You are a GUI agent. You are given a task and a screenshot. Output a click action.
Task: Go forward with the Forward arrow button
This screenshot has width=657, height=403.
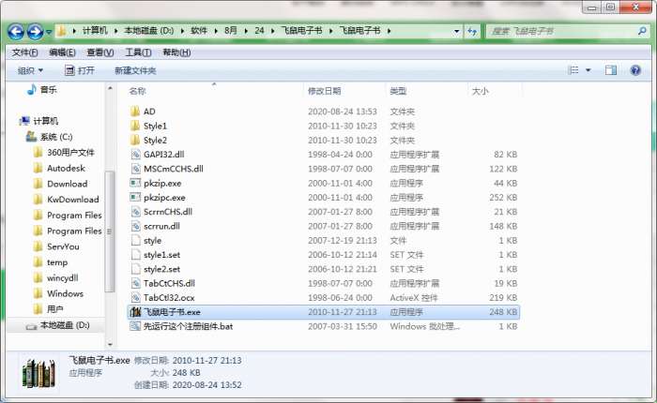coord(35,31)
